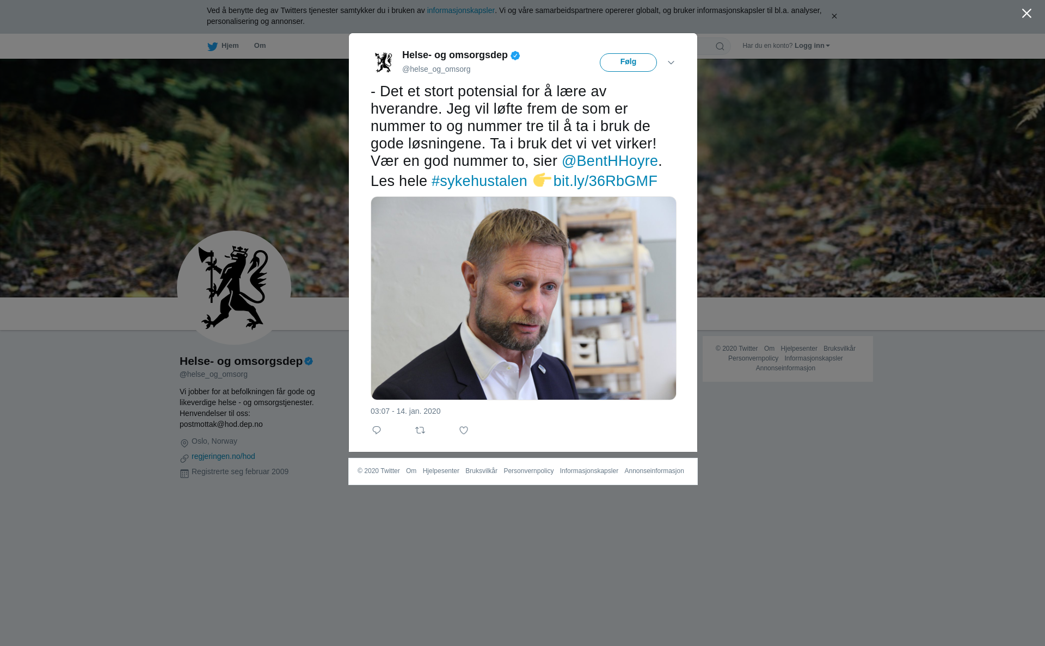Dismiss the cookie notice banner
1045x646 pixels.
(834, 16)
